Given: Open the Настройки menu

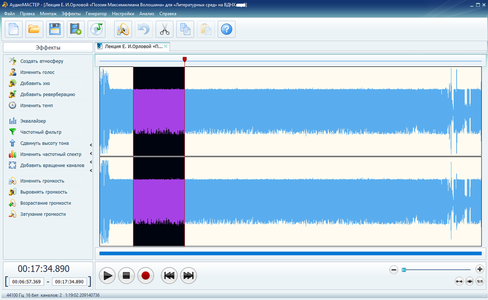Looking at the screenshot, I should pyautogui.click(x=123, y=14).
